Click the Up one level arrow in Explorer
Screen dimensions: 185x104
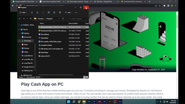31,18
